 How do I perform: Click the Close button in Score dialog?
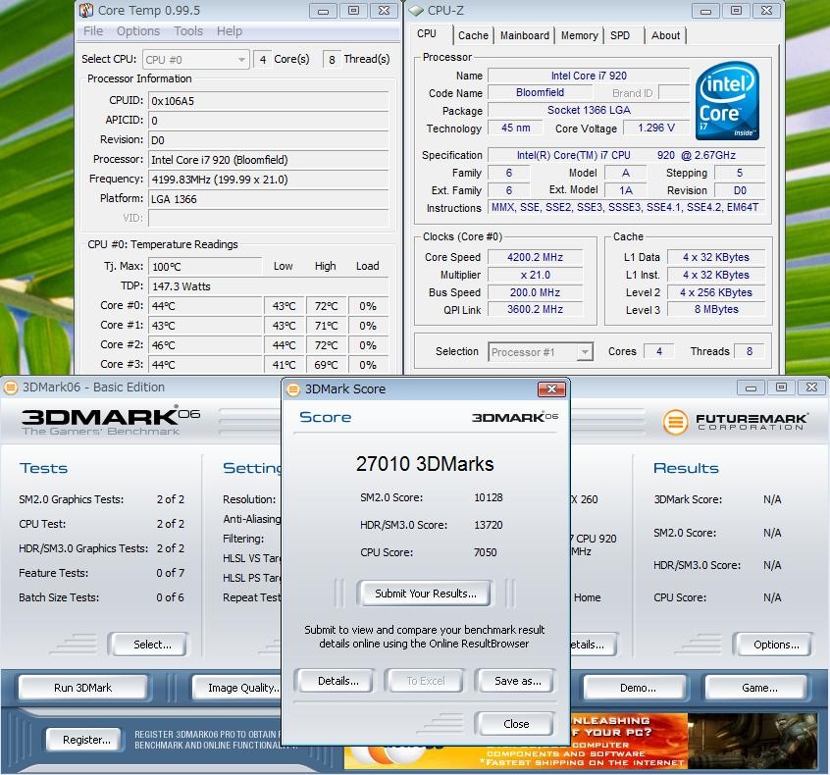pos(516,724)
